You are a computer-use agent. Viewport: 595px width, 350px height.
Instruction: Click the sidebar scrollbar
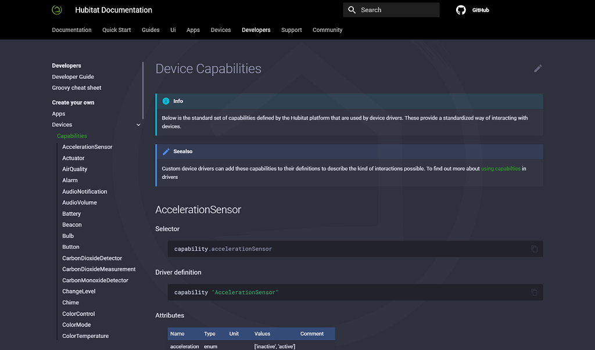click(x=143, y=90)
